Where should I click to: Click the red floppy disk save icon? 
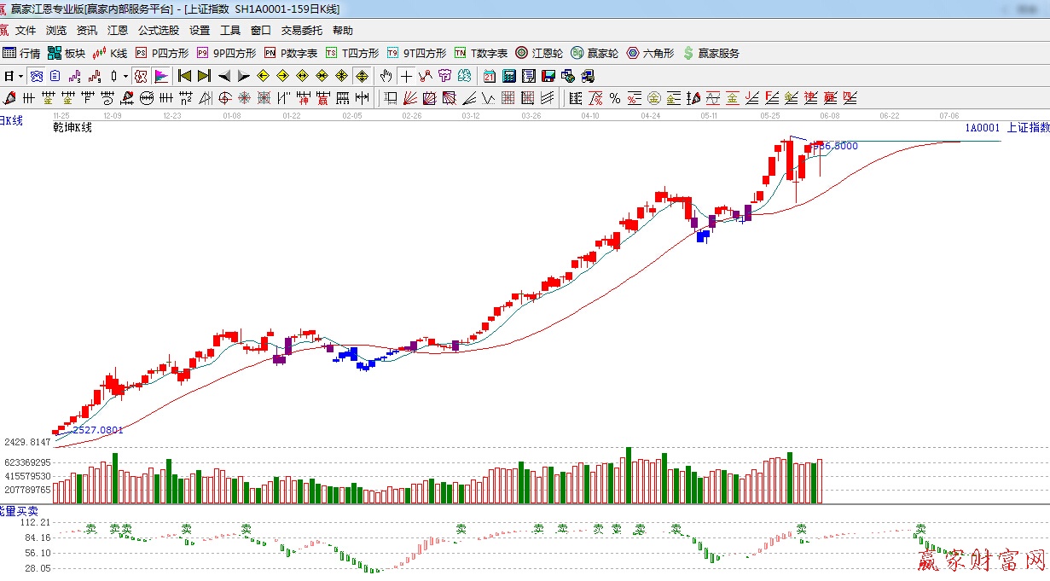[x=547, y=76]
